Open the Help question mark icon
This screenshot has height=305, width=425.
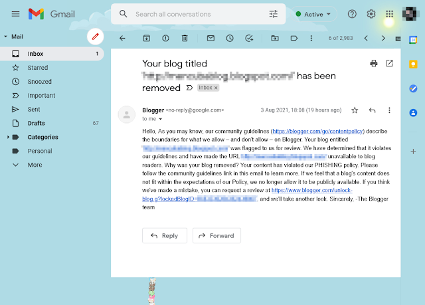[x=352, y=14]
